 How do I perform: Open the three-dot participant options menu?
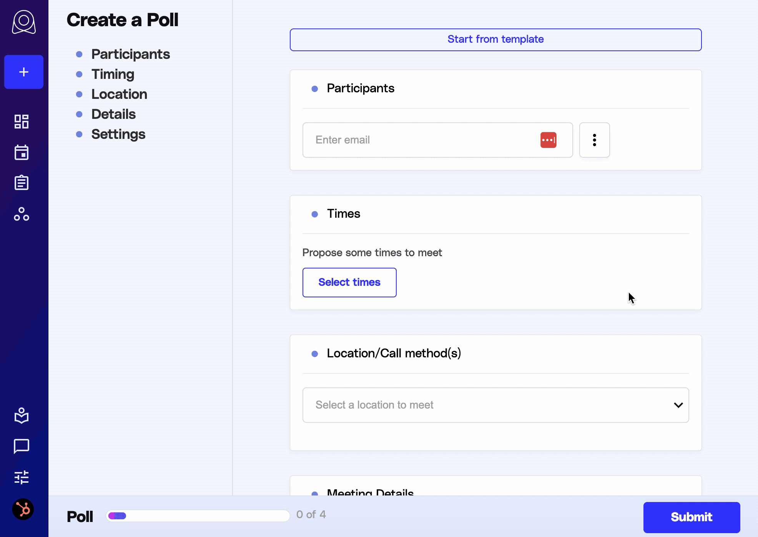(x=594, y=140)
